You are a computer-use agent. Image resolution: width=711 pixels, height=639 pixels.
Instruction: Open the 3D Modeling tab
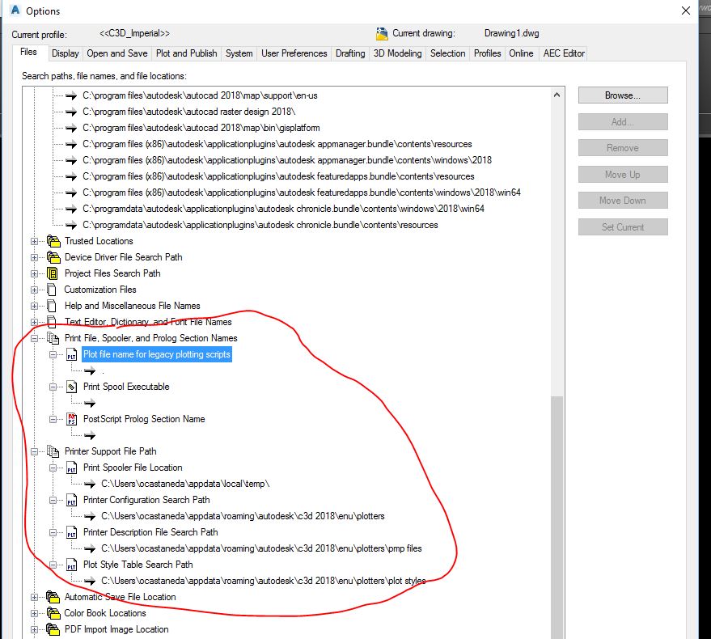click(x=398, y=53)
